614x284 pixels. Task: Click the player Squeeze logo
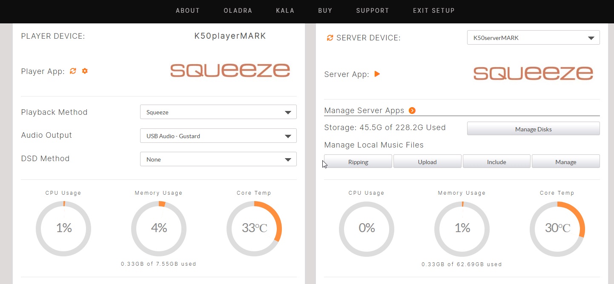click(230, 70)
